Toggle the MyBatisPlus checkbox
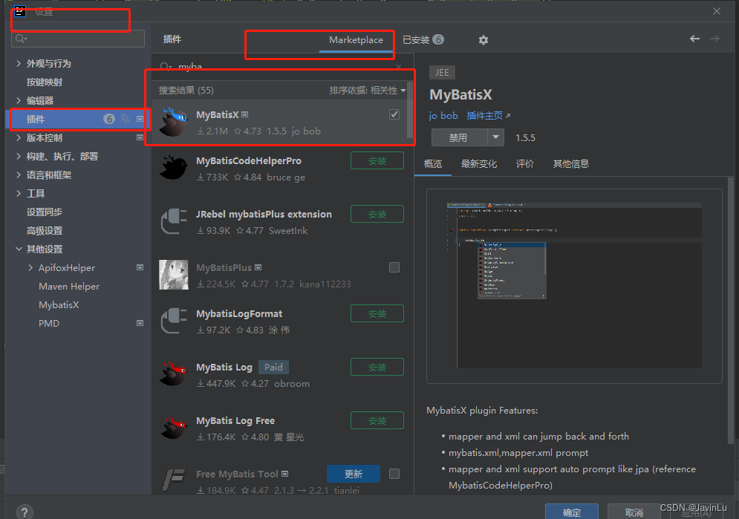This screenshot has height=519, width=739. tap(394, 267)
